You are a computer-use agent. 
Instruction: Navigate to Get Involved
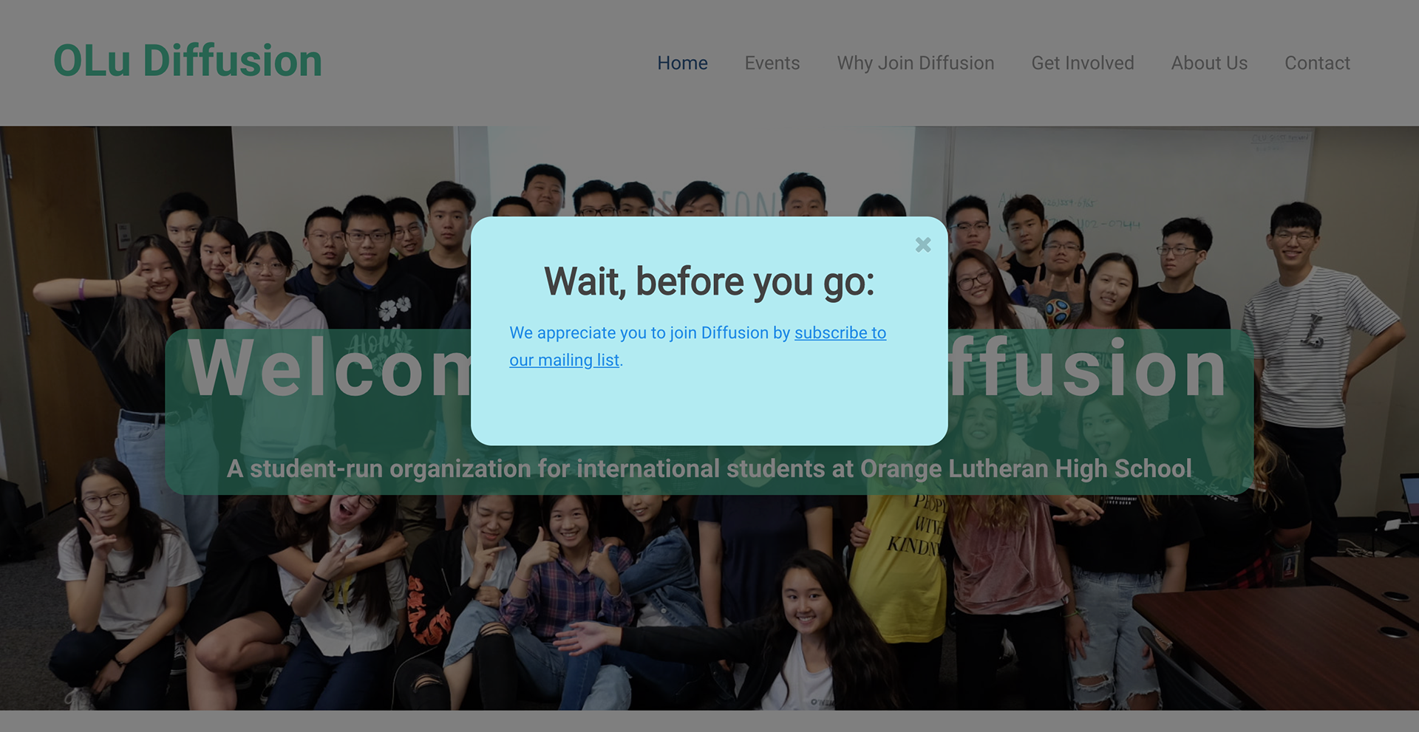1082,64
